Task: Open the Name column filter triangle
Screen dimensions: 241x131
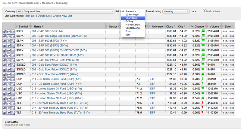Action: coord(32,27)
